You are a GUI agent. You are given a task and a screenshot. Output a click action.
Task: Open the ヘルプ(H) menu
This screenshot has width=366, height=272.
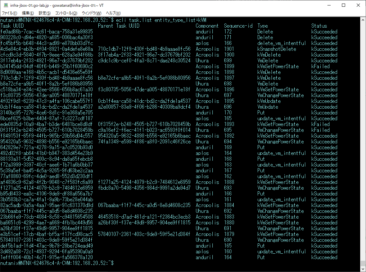[113, 13]
